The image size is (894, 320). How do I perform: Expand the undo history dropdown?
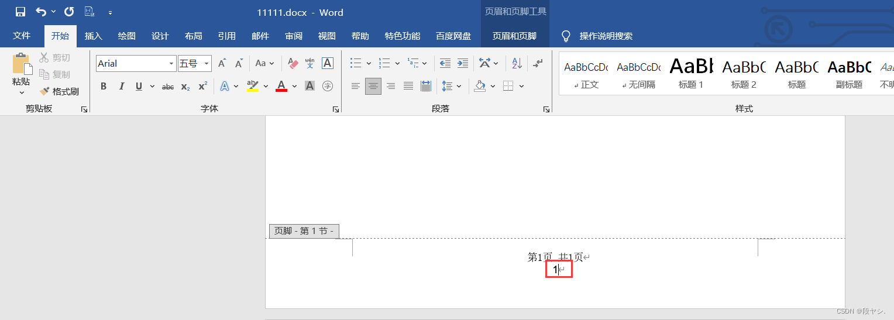click(53, 12)
